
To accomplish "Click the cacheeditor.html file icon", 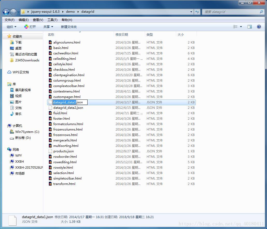I will click(x=50, y=53).
